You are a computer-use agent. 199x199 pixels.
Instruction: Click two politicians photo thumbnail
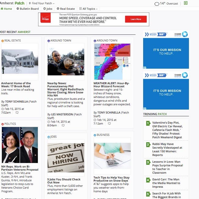20,145
